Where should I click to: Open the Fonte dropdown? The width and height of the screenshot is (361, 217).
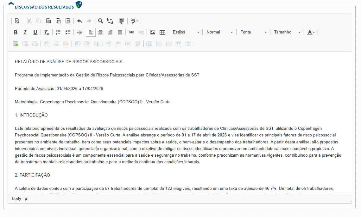(253, 33)
